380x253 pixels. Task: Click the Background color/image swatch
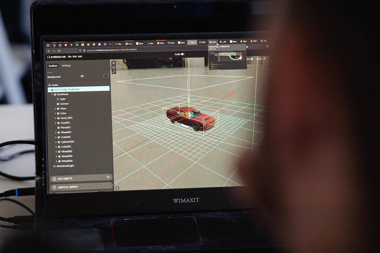(106, 76)
